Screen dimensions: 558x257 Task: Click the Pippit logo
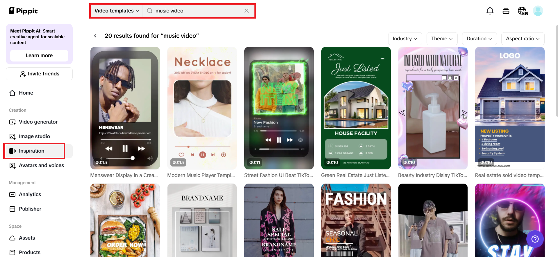click(x=24, y=11)
